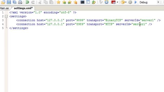Cut the selected text
Image resolution: width=164 pixels, height=92 pixels.
(x=40, y=2)
